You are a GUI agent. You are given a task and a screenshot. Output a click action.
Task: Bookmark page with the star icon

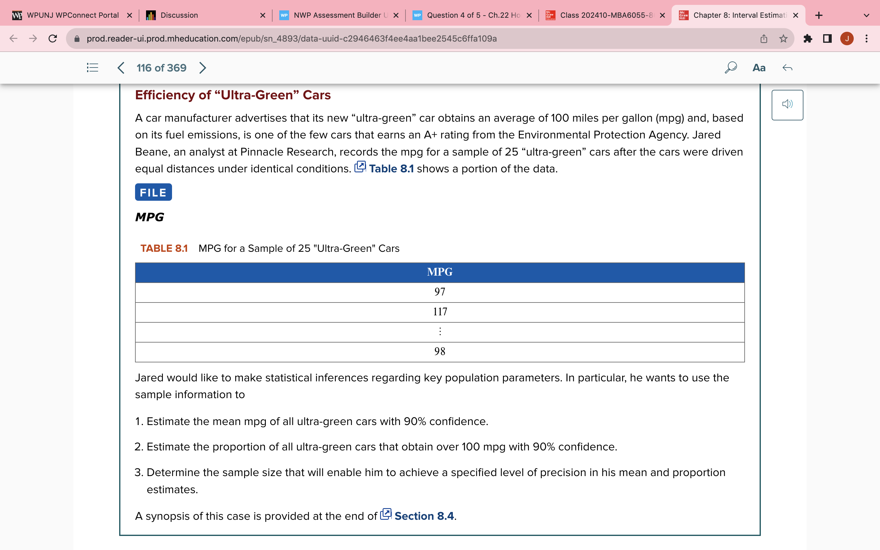pyautogui.click(x=783, y=38)
